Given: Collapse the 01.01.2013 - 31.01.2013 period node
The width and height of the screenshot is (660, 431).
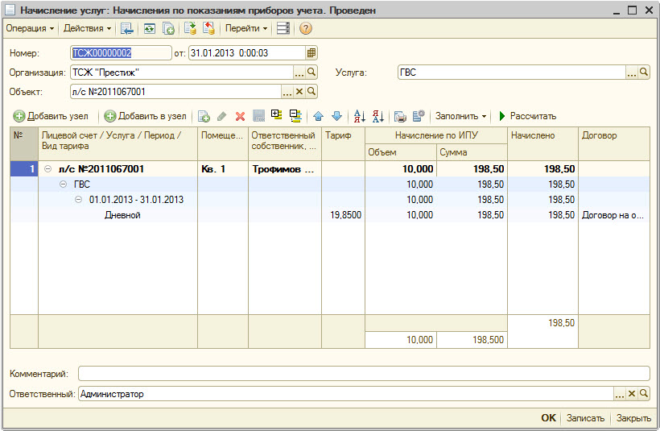Looking at the screenshot, I should (x=79, y=200).
